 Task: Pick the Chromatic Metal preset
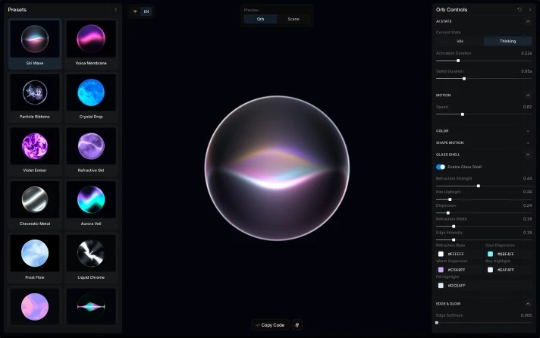click(35, 204)
